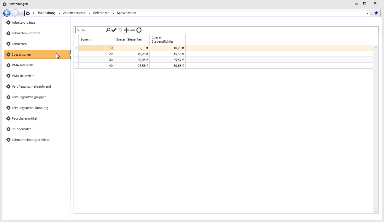The height and width of the screenshot is (222, 384).
Task: Click the magnifier search icon
Action: pos(108,30)
